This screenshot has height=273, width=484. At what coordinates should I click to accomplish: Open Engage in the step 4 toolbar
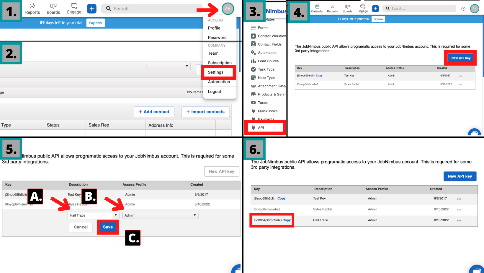pyautogui.click(x=363, y=9)
